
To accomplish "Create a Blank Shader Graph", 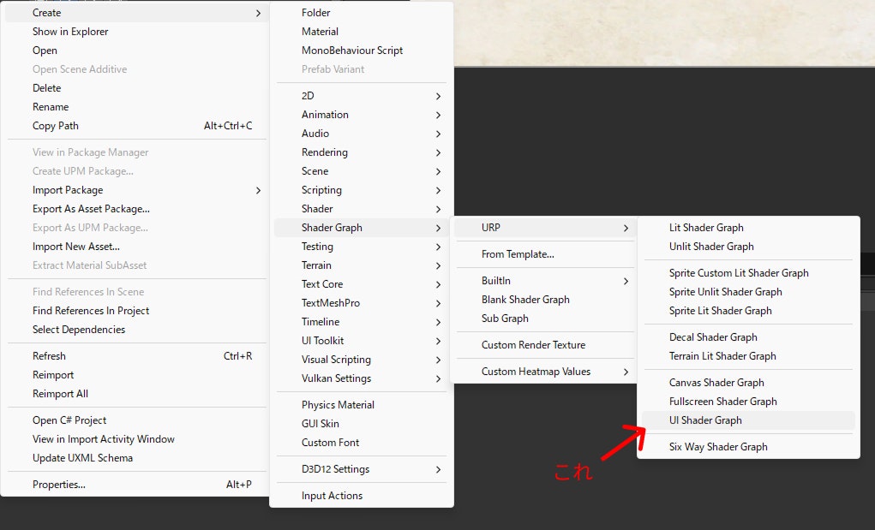I will point(545,300).
